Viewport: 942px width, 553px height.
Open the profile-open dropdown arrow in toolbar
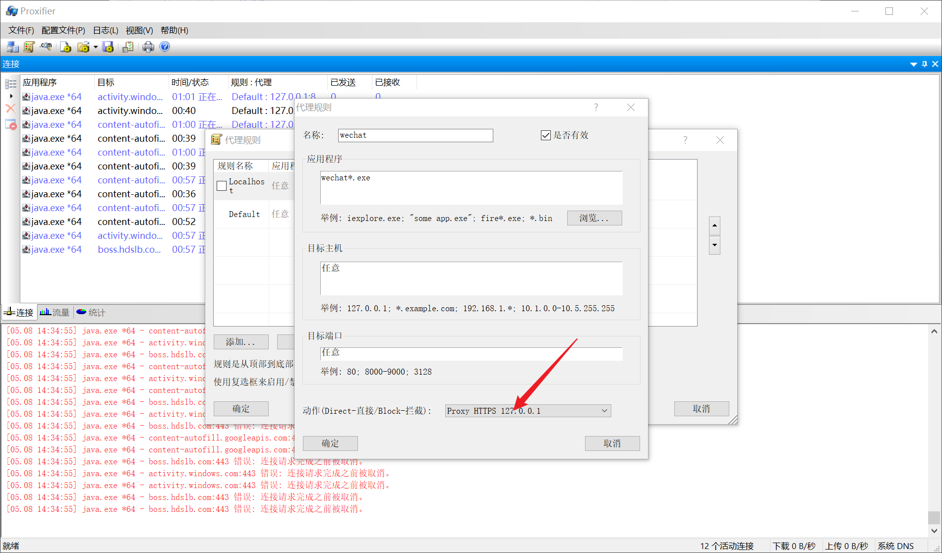(96, 47)
